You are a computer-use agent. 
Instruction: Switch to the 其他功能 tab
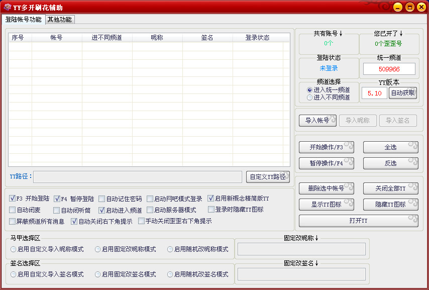tap(59, 19)
